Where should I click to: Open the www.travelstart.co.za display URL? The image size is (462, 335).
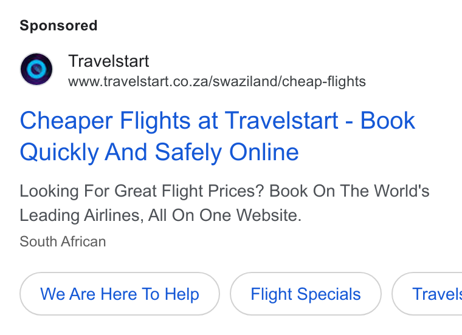coord(217,81)
